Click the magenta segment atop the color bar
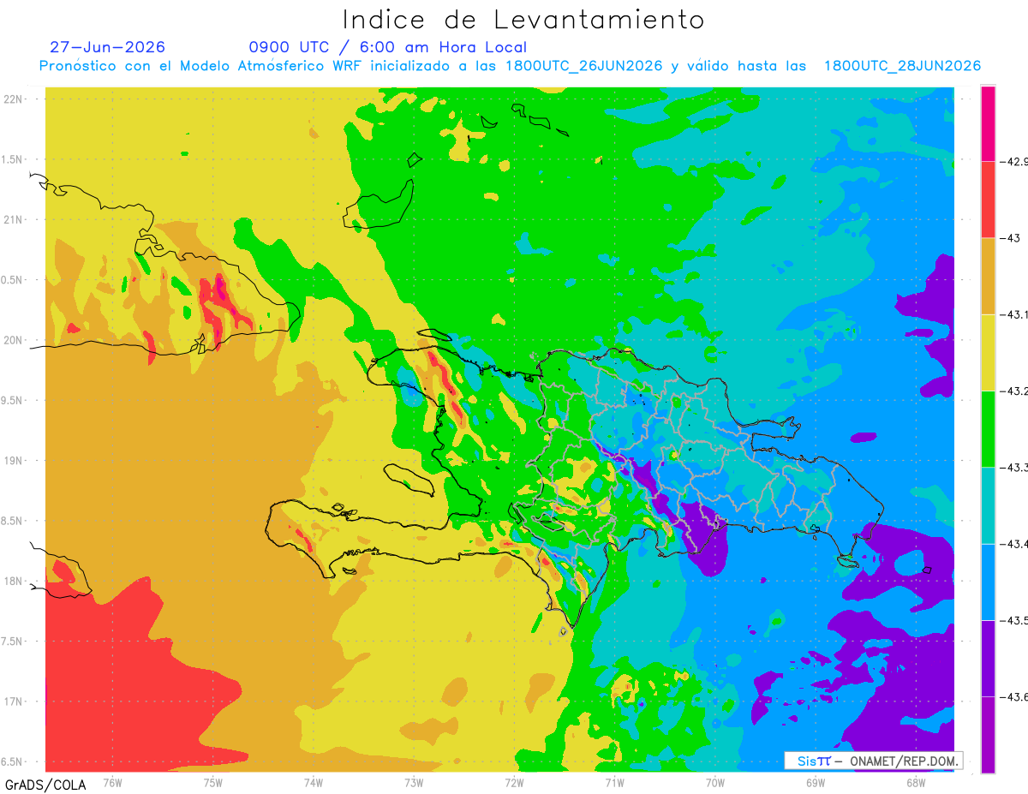The width and height of the screenshot is (1028, 794). coord(988,123)
